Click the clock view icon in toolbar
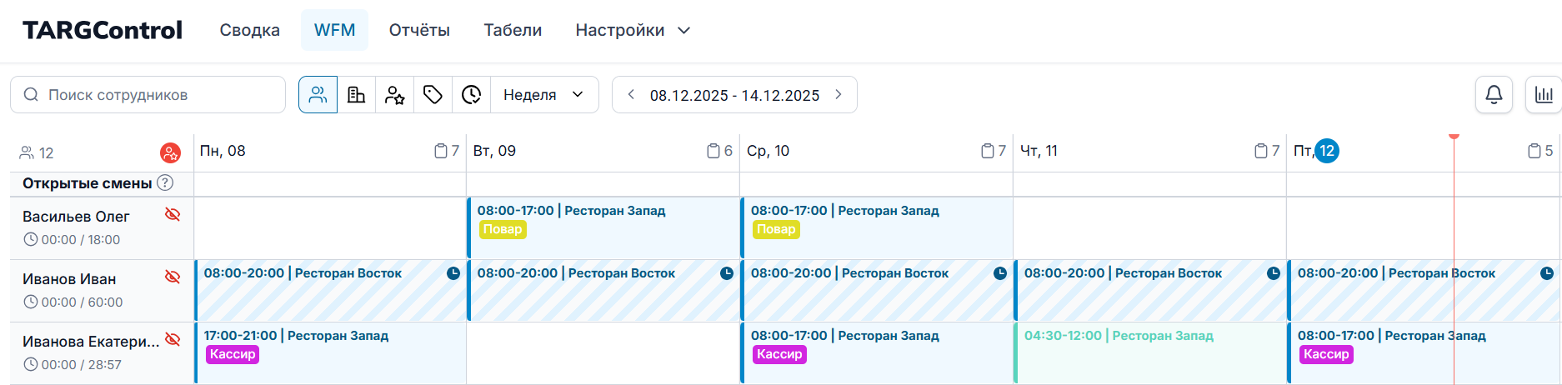Screen dimensions: 1562x385 click(471, 95)
